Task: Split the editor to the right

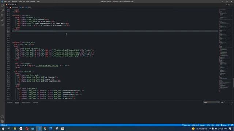Action: pyautogui.click(x=229, y=5)
